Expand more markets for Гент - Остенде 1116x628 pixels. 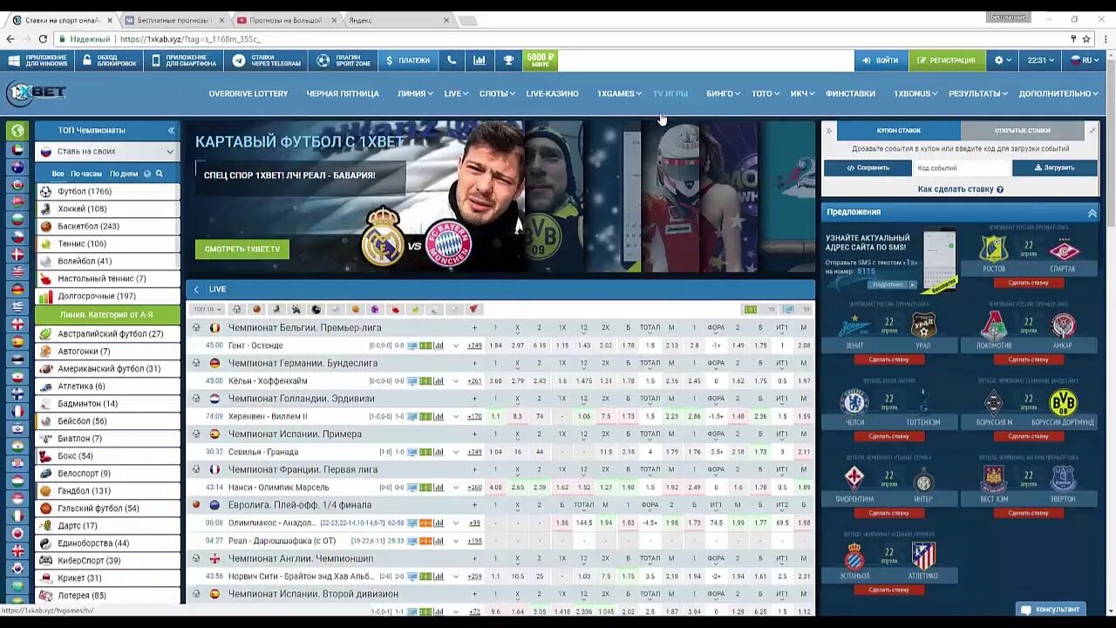tap(456, 345)
